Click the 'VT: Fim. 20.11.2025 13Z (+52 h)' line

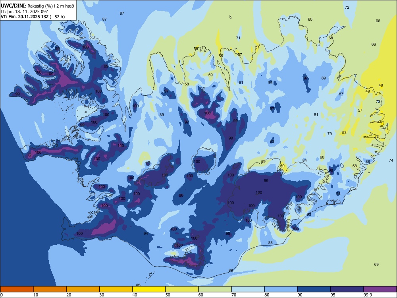click(x=33, y=17)
